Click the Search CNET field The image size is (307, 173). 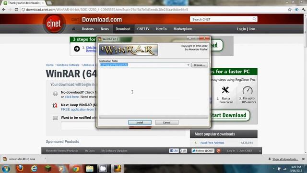click(221, 19)
